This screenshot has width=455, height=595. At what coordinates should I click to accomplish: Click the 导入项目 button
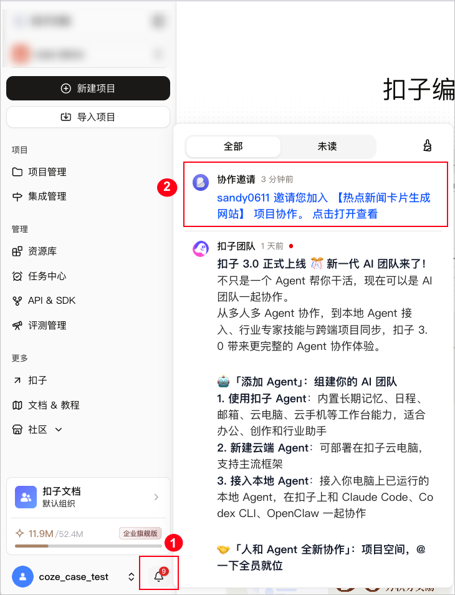tap(88, 117)
